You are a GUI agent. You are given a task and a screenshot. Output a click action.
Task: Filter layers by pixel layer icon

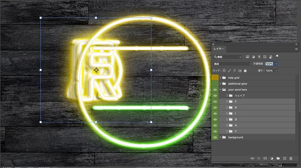[248, 57]
